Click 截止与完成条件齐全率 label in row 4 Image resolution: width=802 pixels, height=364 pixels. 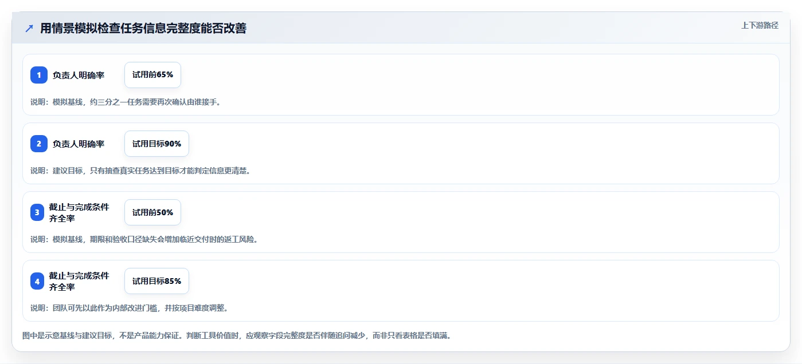click(x=79, y=281)
